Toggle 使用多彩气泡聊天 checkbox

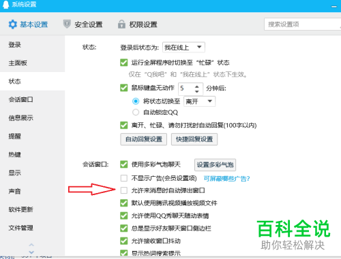[x=124, y=165]
